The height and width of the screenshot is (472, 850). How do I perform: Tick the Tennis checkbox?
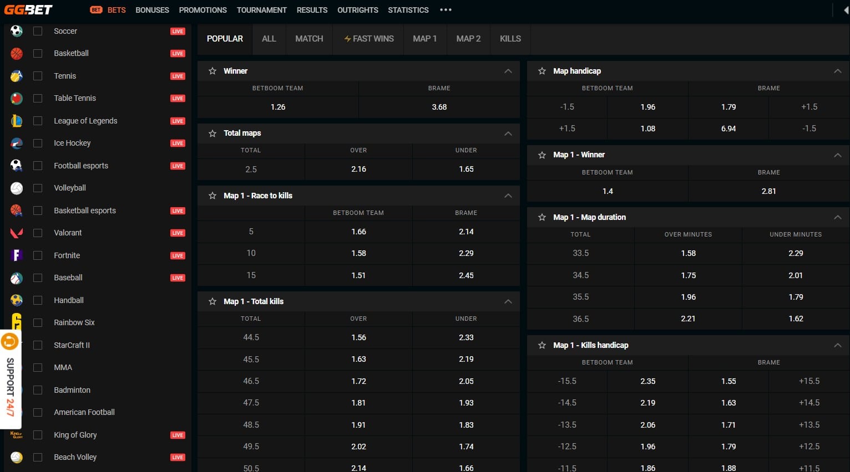click(38, 76)
